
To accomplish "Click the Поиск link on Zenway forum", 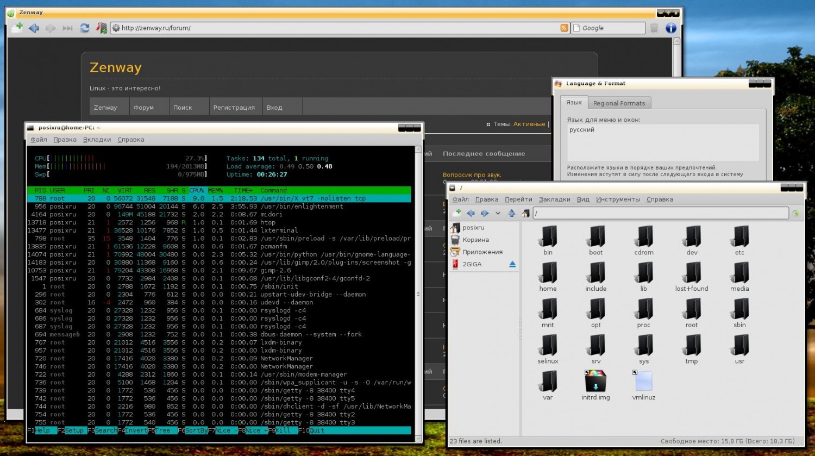I will [183, 108].
